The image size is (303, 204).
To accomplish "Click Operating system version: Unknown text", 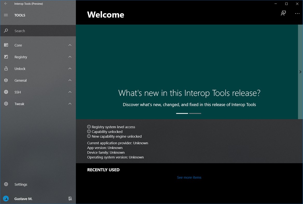I will pyautogui.click(x=115, y=157).
